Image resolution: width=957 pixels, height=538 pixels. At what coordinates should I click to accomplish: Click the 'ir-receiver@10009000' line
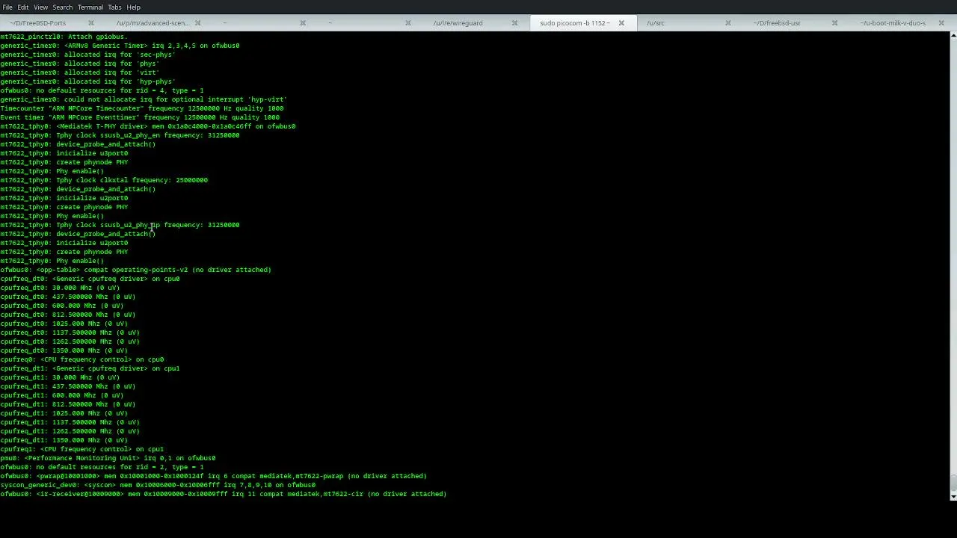223,494
